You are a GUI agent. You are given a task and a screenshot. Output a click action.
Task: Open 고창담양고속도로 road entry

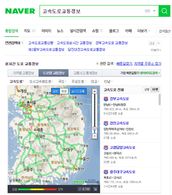click(122, 147)
